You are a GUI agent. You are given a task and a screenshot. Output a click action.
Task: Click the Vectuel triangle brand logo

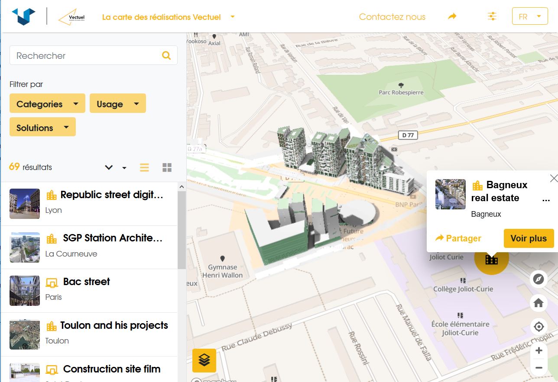[71, 17]
